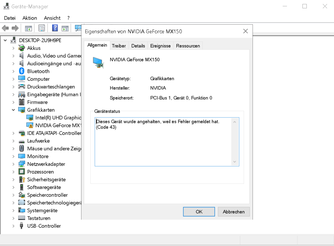Select the Sicherheitsgeräte key icon

(22, 179)
